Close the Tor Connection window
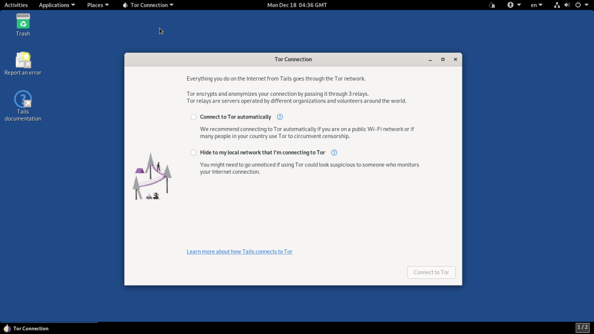The image size is (594, 334). [455, 60]
